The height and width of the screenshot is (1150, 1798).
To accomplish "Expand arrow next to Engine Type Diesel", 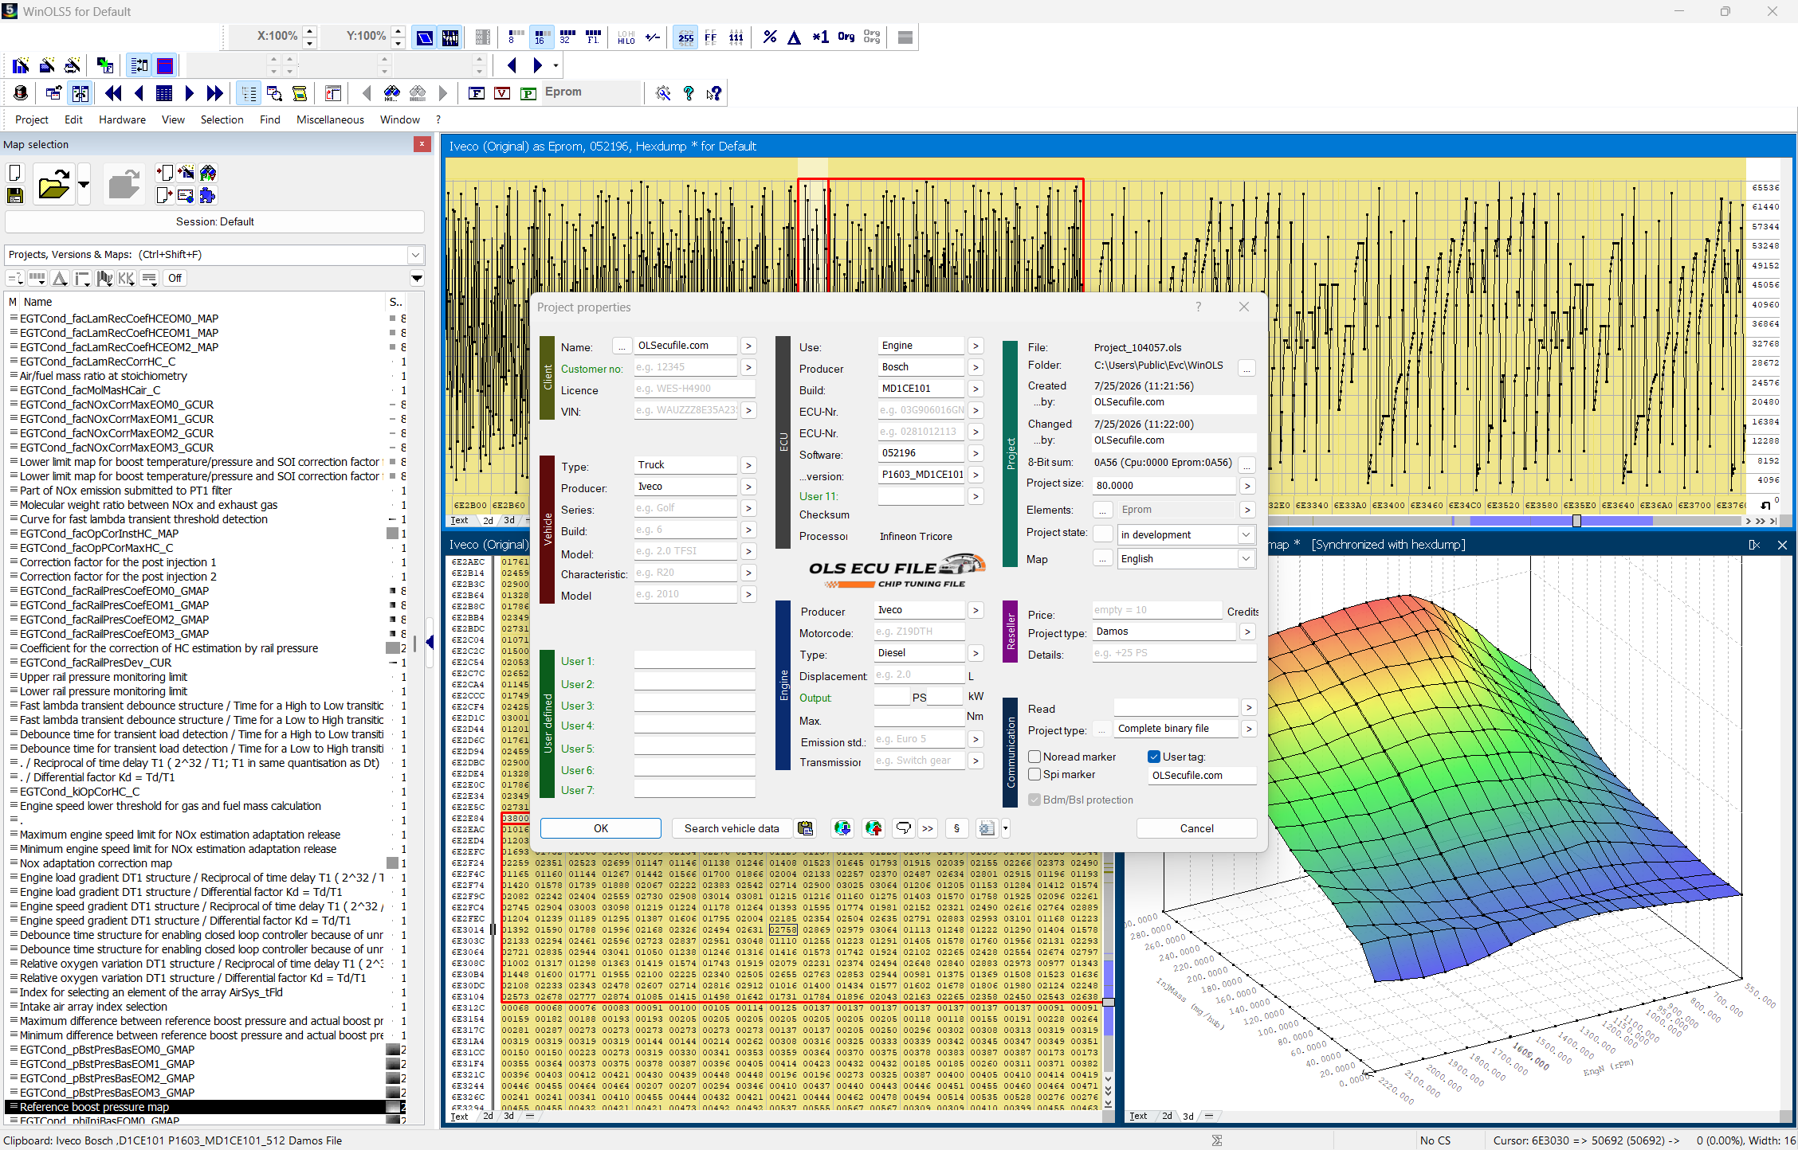I will click(976, 653).
